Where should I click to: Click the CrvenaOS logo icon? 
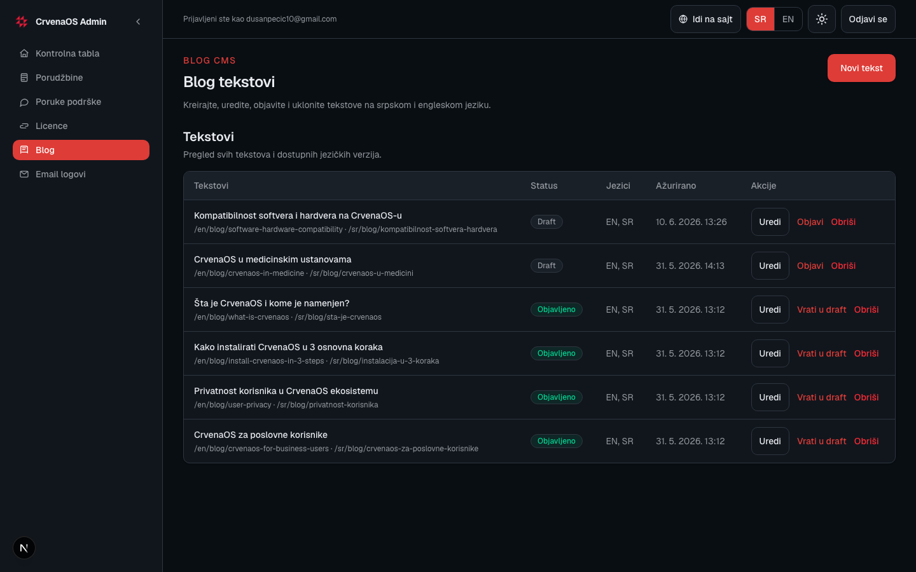(x=22, y=22)
